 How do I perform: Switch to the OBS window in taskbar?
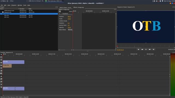(x=35, y=1)
